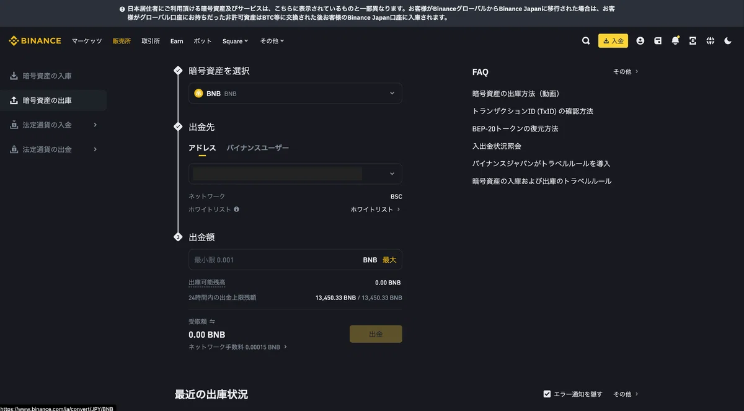Open the BNB asset selection dropdown
Image resolution: width=744 pixels, height=411 pixels.
[x=295, y=93]
